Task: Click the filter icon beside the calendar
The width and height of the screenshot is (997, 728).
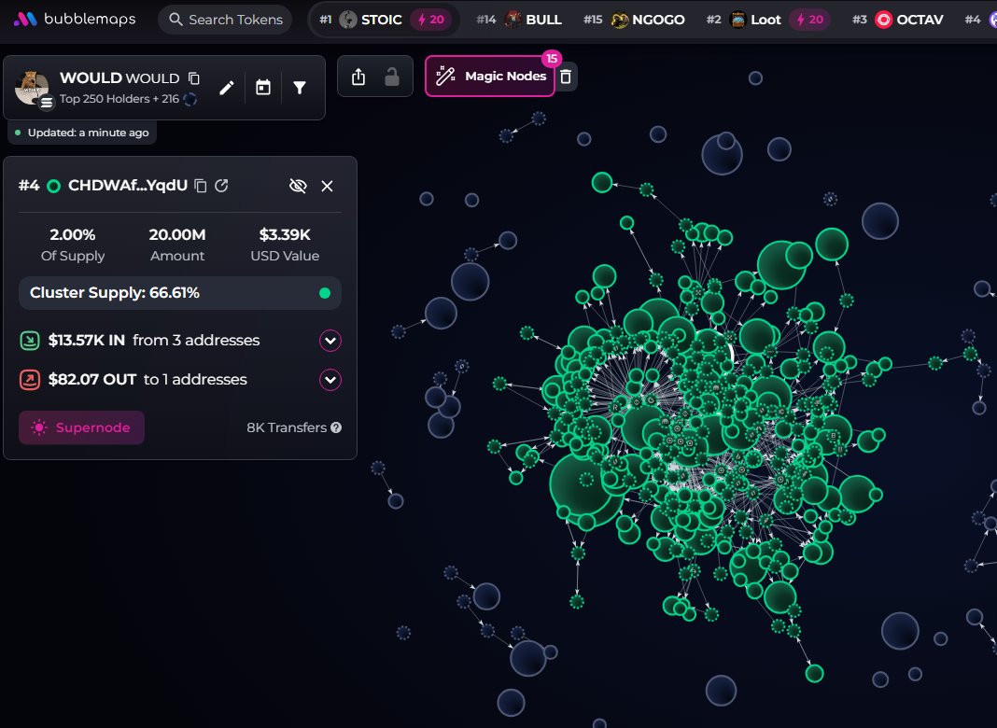Action: pyautogui.click(x=300, y=86)
